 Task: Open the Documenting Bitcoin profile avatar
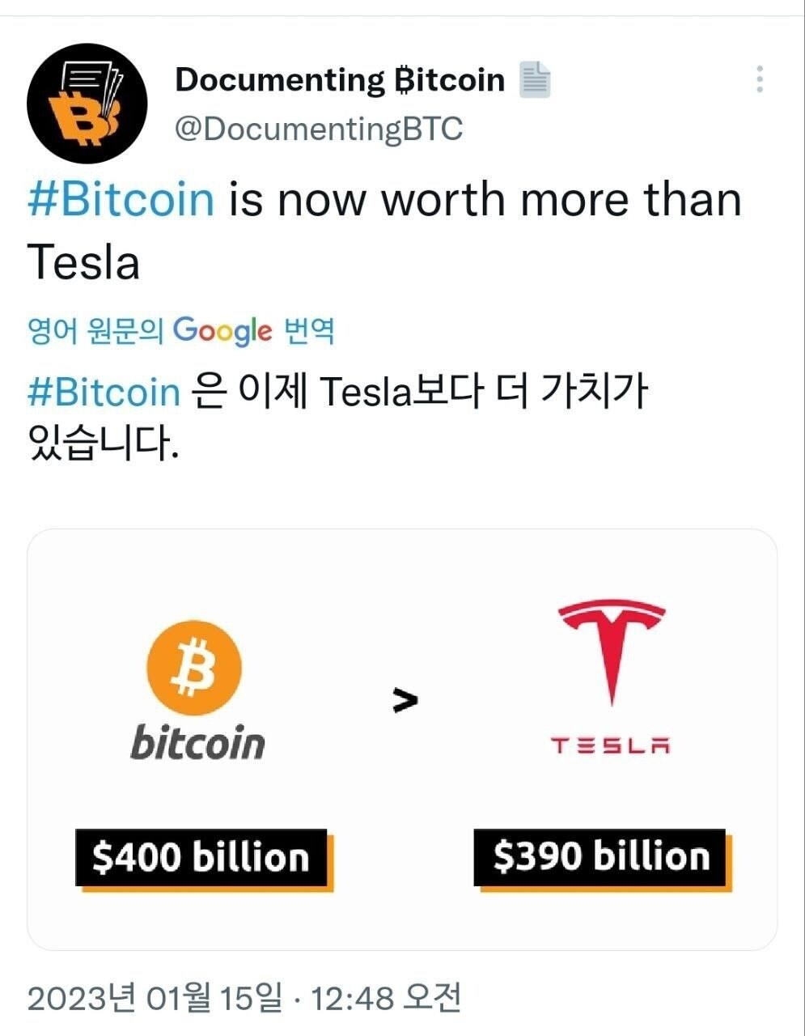point(87,102)
